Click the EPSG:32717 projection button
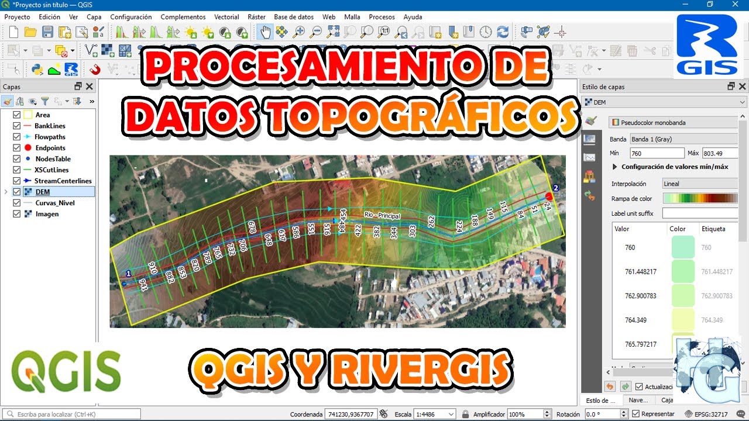 [x=707, y=414]
